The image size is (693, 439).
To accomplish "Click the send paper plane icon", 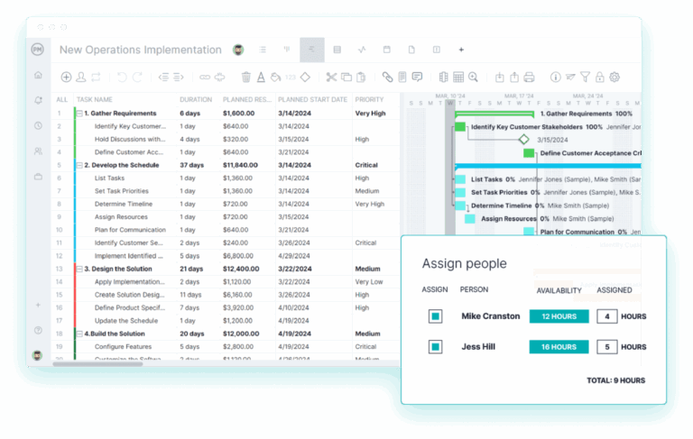I will 570,78.
